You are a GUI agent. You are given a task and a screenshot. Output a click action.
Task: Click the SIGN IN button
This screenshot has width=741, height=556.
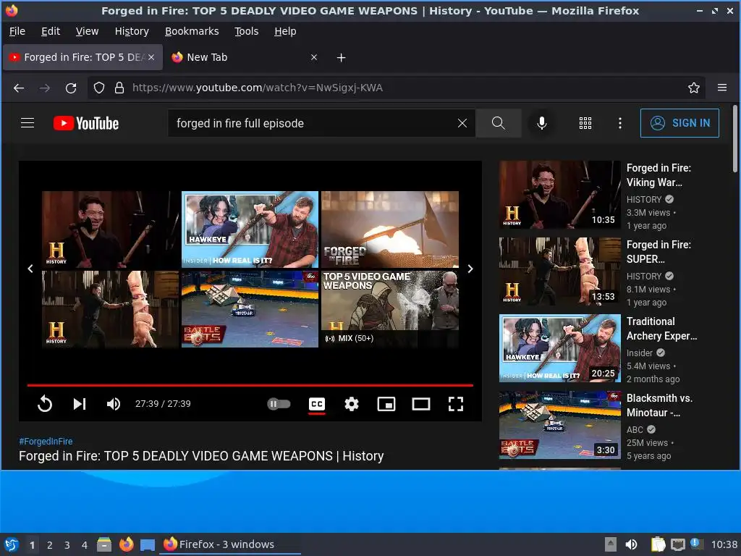point(679,123)
